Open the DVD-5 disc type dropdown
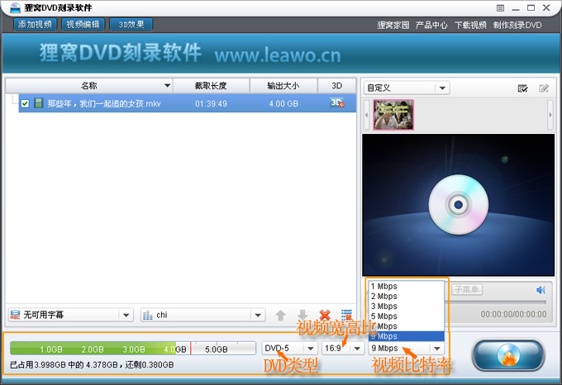 289,348
